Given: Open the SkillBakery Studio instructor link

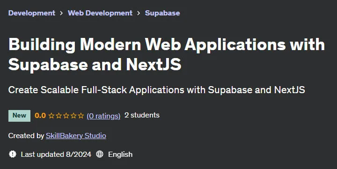Looking at the screenshot, I should (x=76, y=136).
